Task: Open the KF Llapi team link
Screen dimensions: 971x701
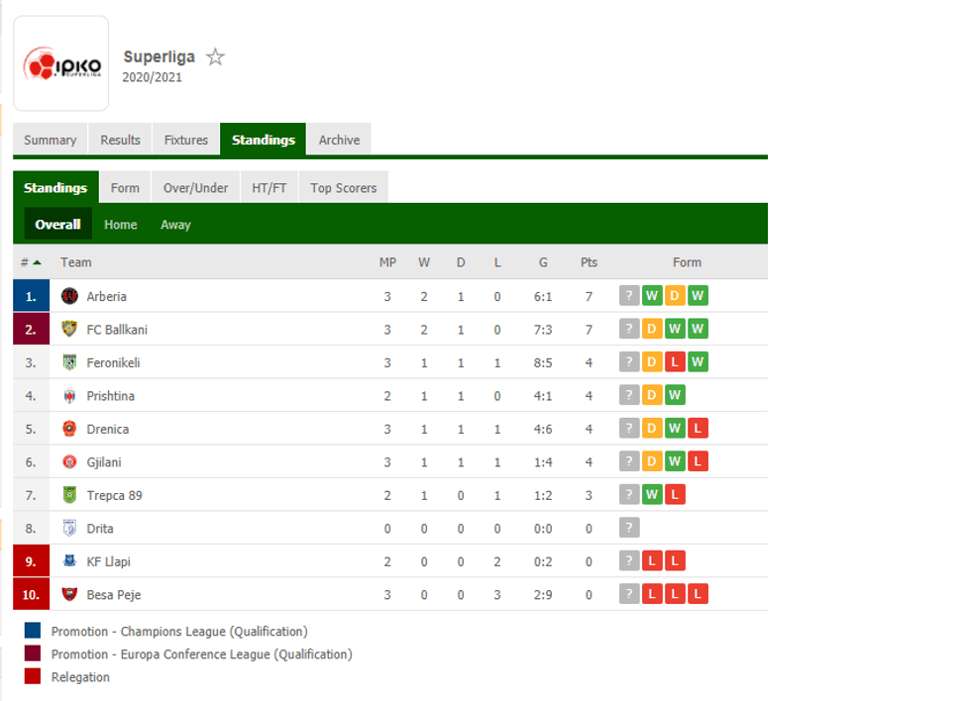Action: (109, 561)
